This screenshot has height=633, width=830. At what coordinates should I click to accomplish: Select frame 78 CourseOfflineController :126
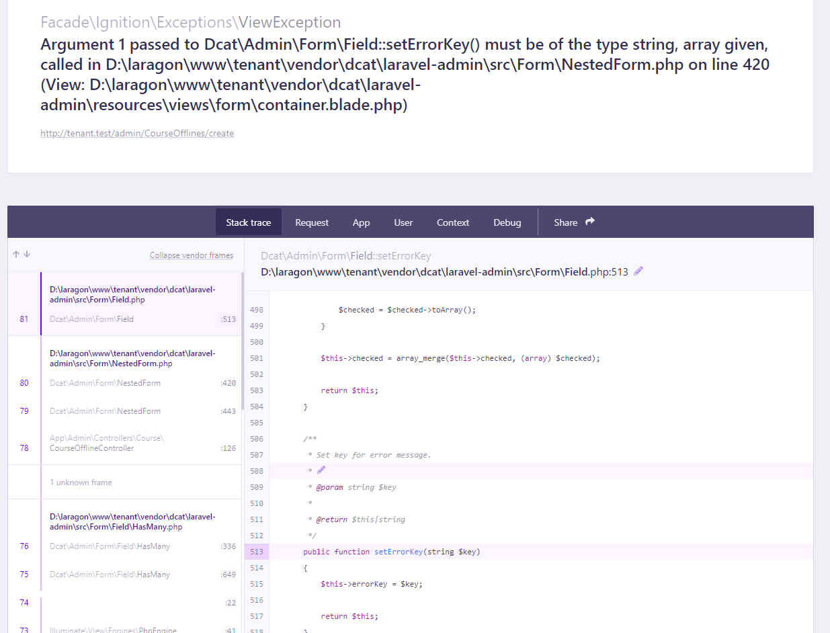tap(124, 444)
